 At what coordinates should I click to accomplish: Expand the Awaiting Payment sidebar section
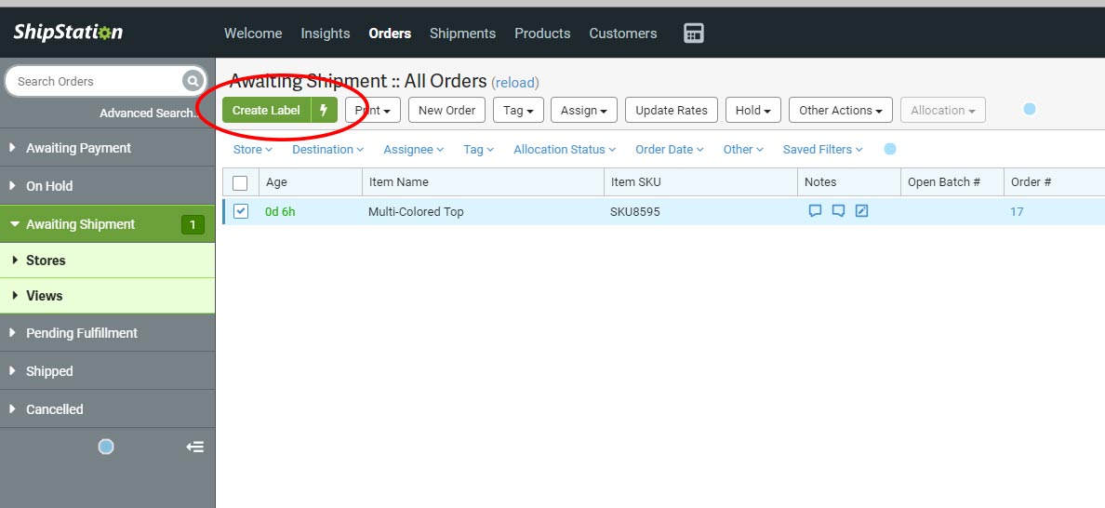click(78, 148)
